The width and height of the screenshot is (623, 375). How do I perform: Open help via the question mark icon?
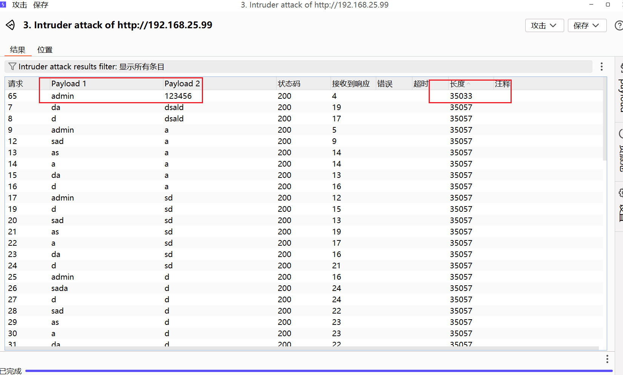(619, 26)
